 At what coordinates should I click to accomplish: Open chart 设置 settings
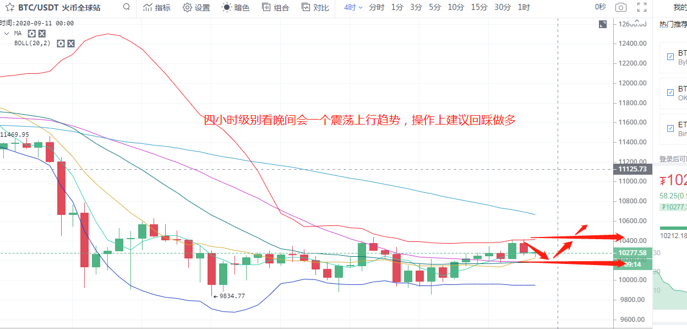coord(197,7)
